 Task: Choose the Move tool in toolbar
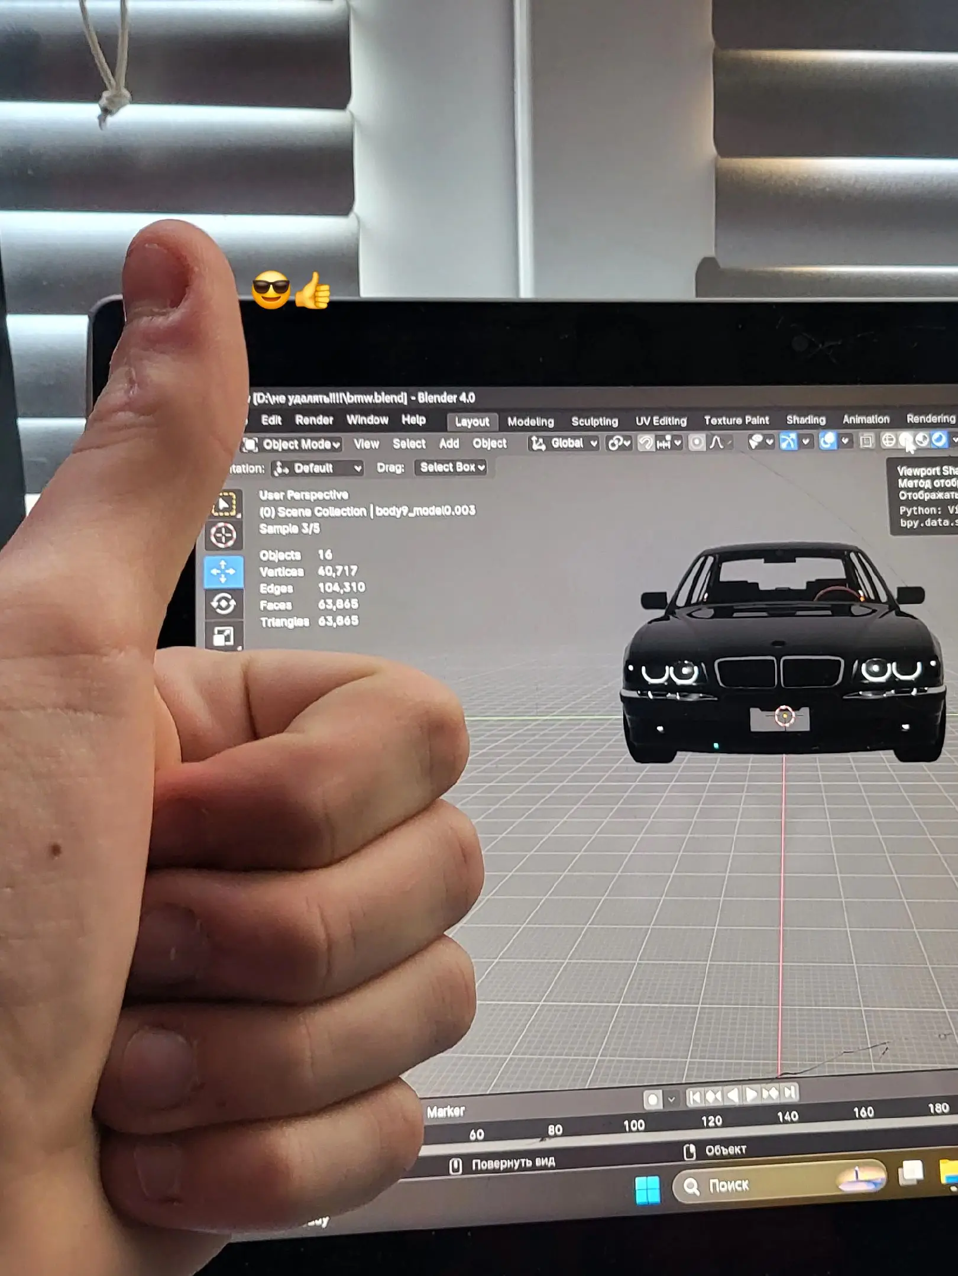[x=224, y=571]
